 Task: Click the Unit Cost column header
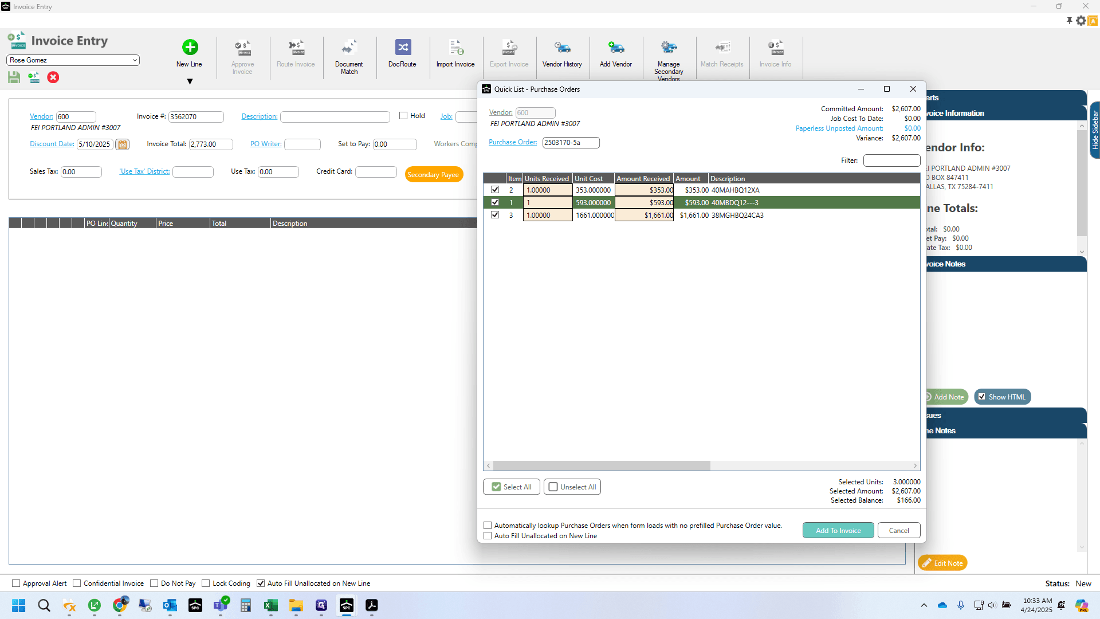pos(594,179)
